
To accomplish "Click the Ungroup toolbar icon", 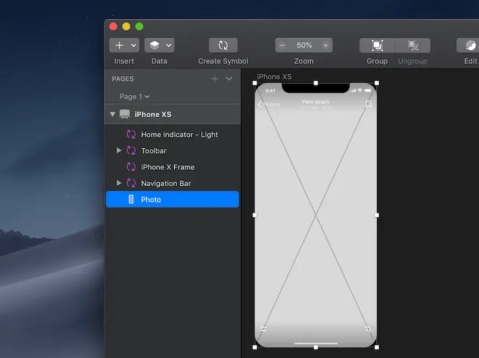I will 413,45.
